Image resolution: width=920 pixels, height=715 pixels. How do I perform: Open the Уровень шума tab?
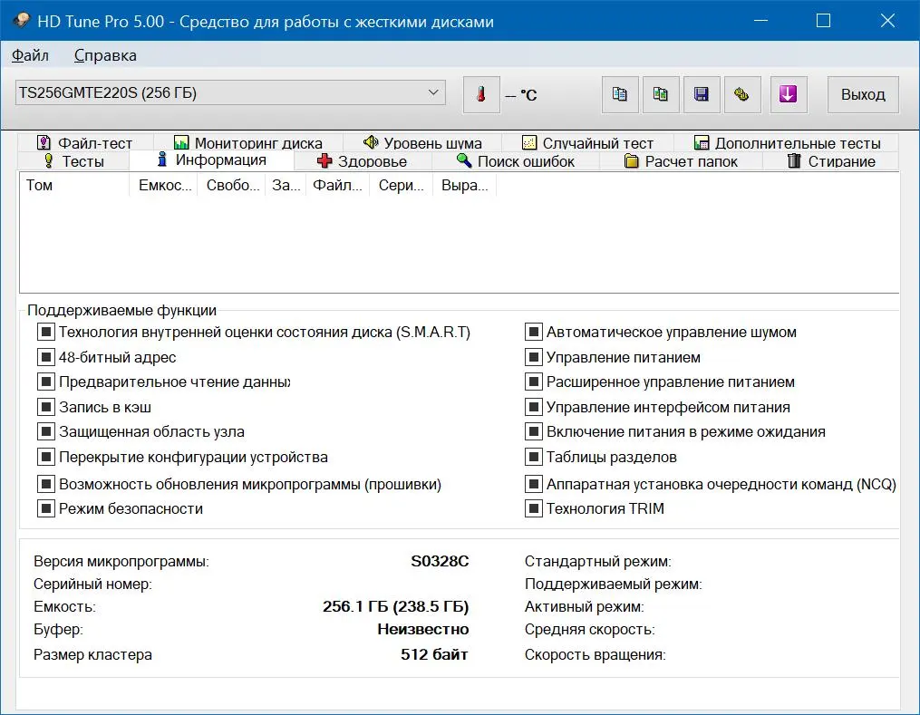pyautogui.click(x=422, y=142)
